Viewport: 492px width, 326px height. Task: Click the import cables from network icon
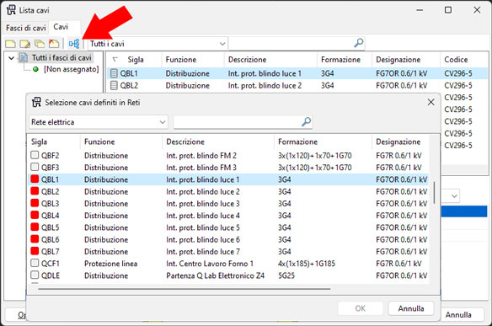(74, 44)
